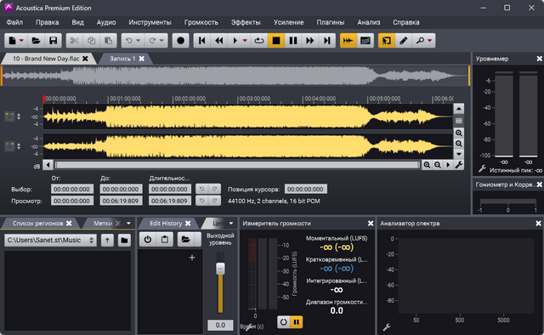This screenshot has width=544, height=335.
Task: Pause playback using the Pause button
Action: click(293, 41)
